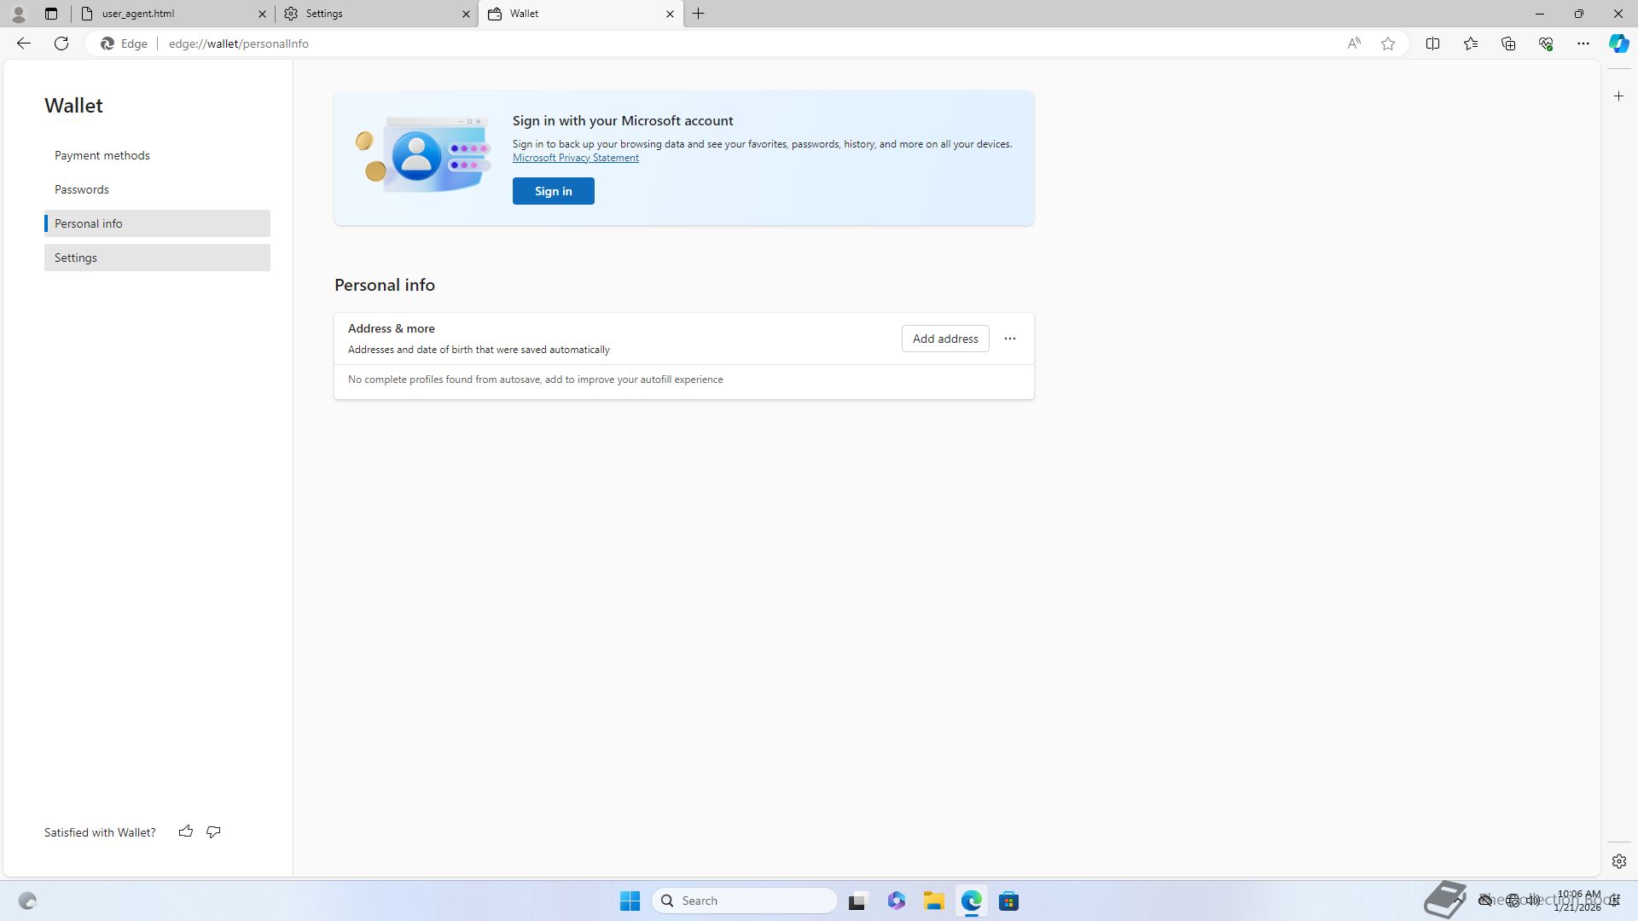Image resolution: width=1638 pixels, height=921 pixels.
Task: Click the Read aloud icon
Action: pyautogui.click(x=1354, y=43)
